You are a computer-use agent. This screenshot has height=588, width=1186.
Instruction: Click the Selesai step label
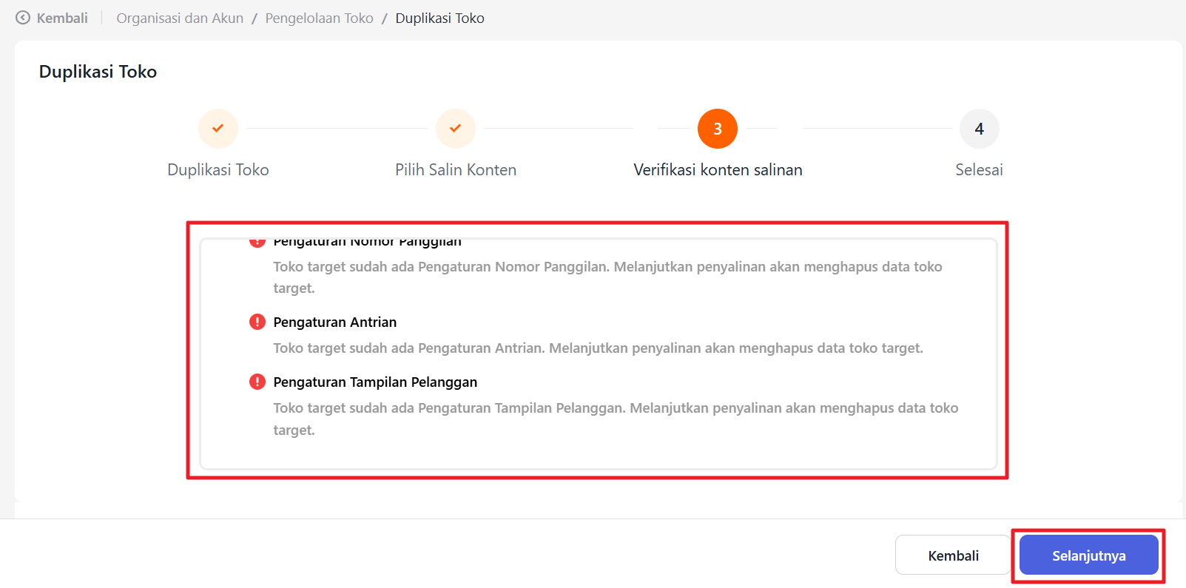pyautogui.click(x=979, y=169)
